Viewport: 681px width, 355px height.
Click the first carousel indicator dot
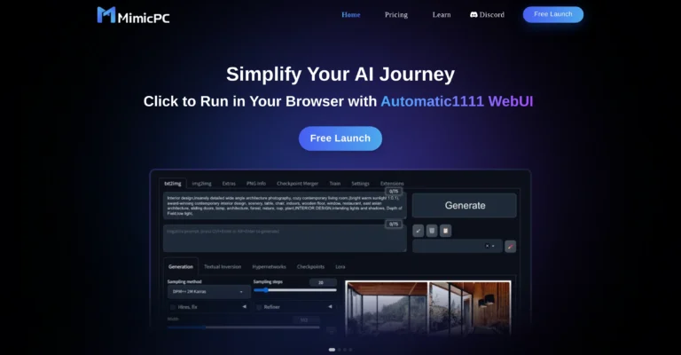pos(332,350)
